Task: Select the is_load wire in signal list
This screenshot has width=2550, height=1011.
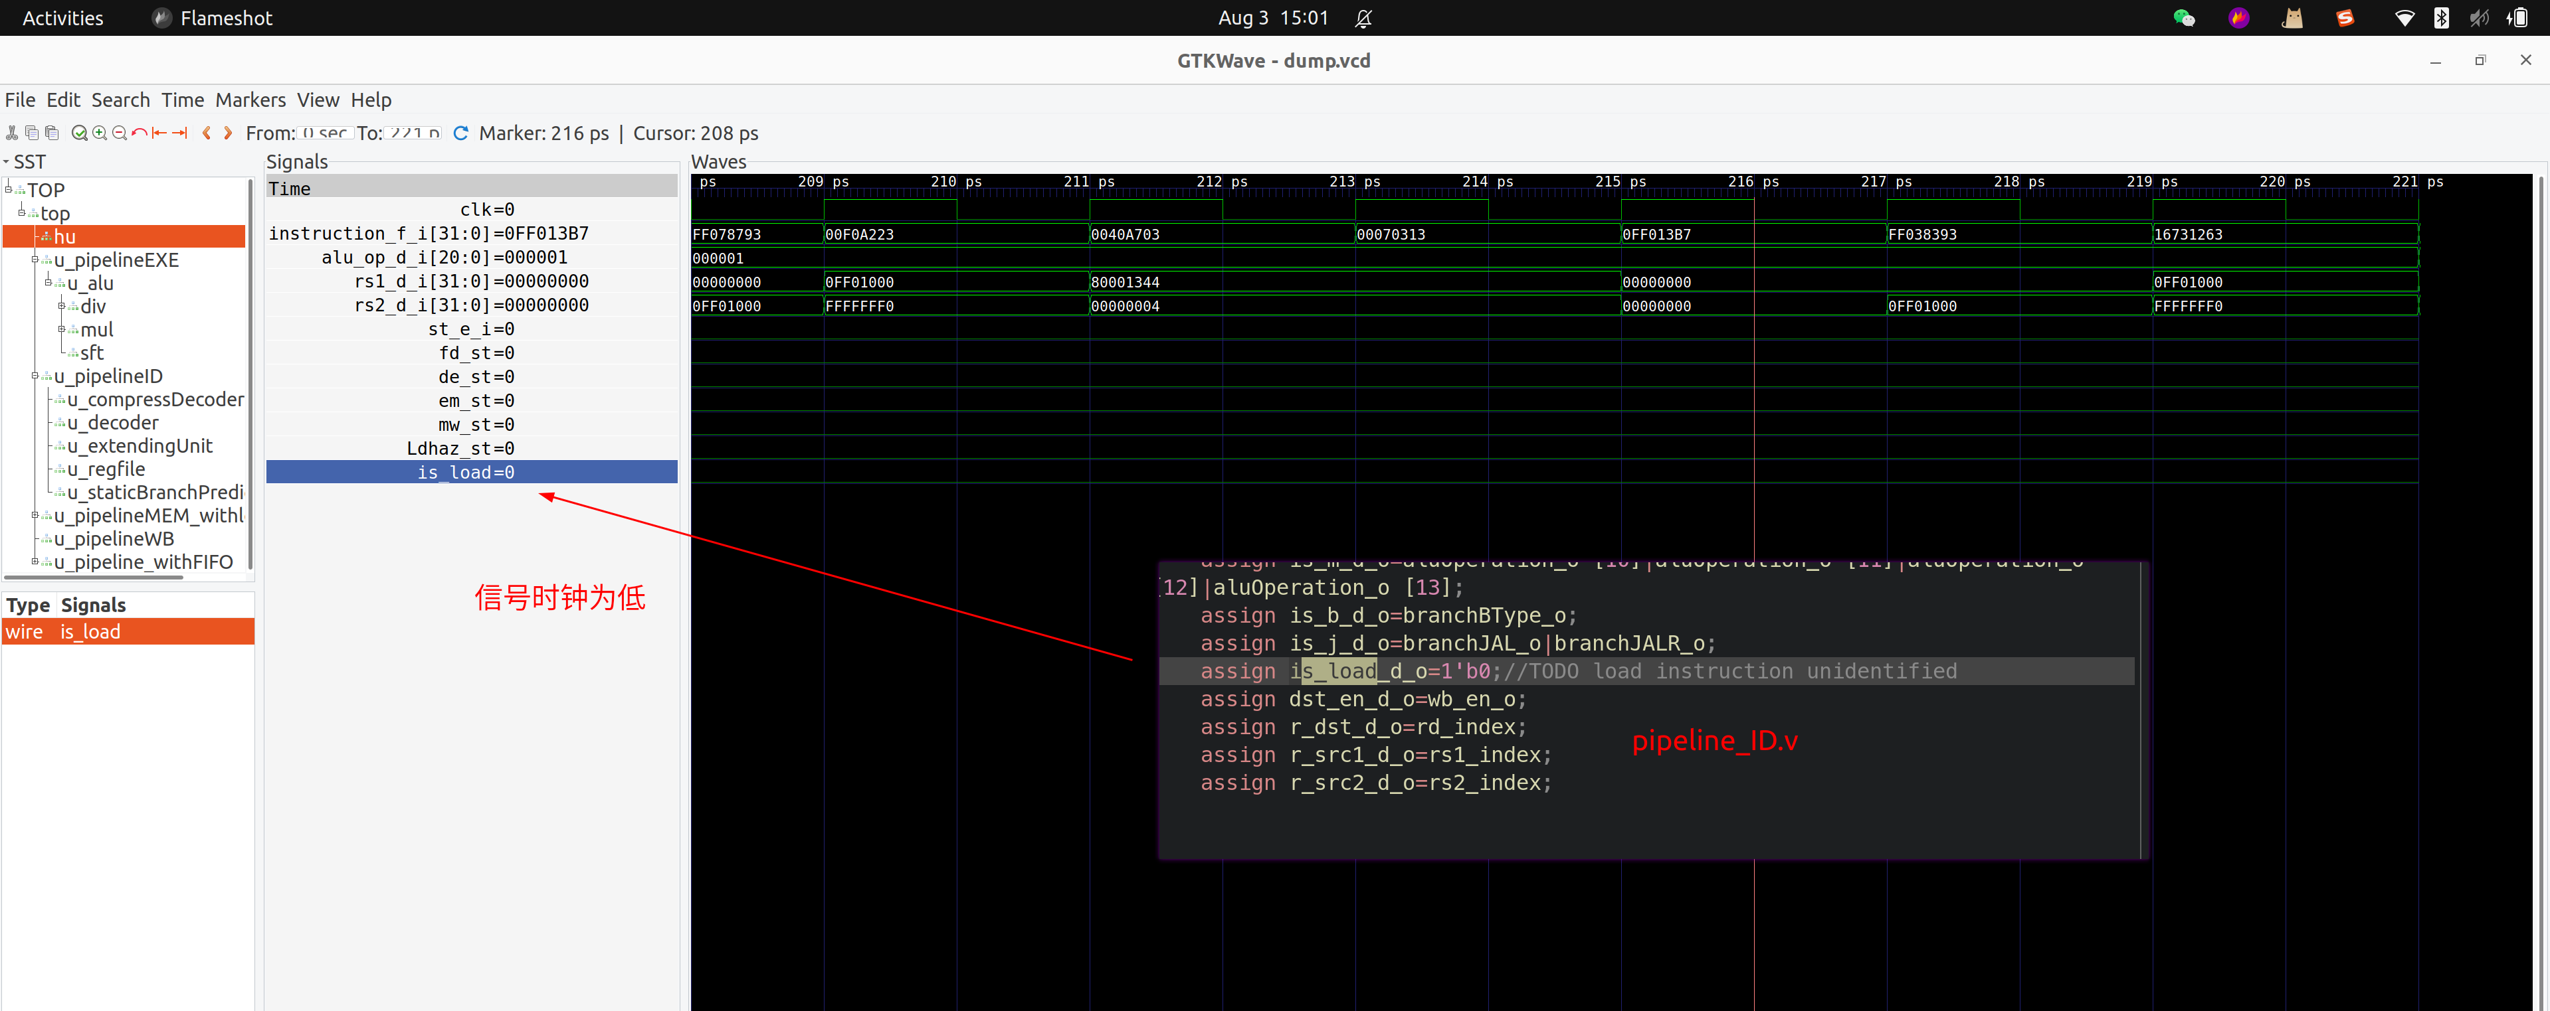Action: [x=129, y=631]
